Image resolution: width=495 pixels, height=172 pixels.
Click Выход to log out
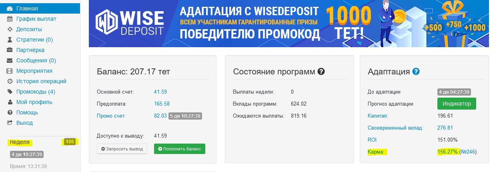point(24,123)
